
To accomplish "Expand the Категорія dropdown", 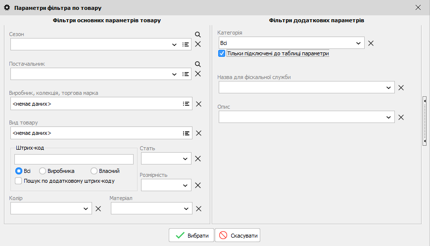I will click(359, 43).
